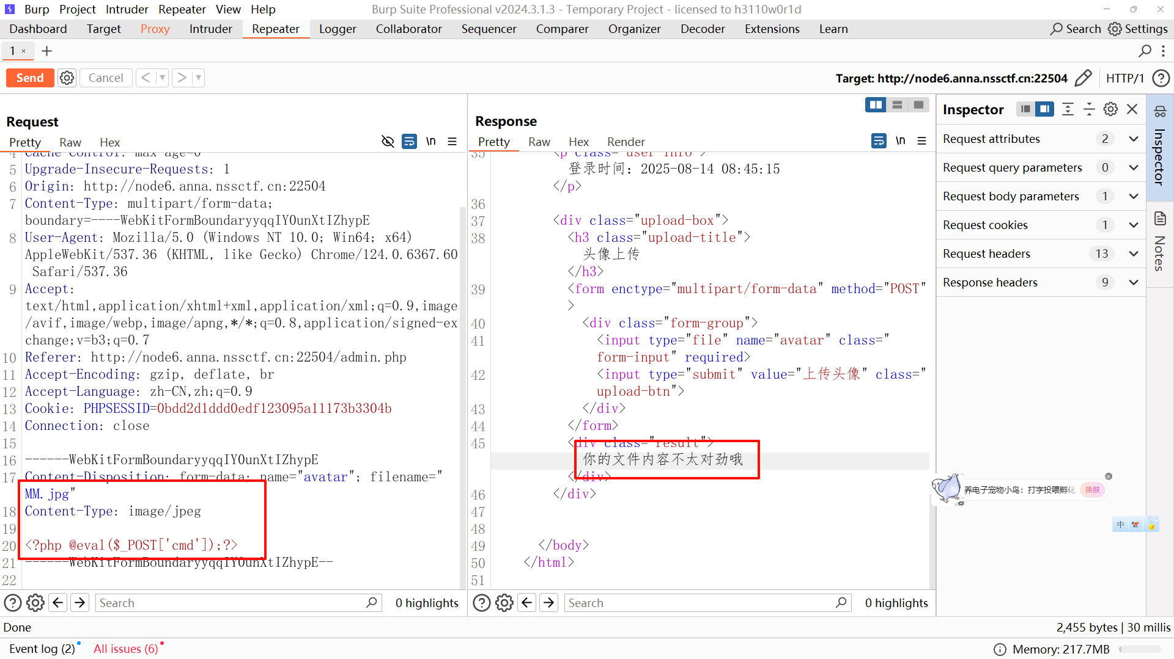Click the edit target pencil icon

pos(1083,78)
